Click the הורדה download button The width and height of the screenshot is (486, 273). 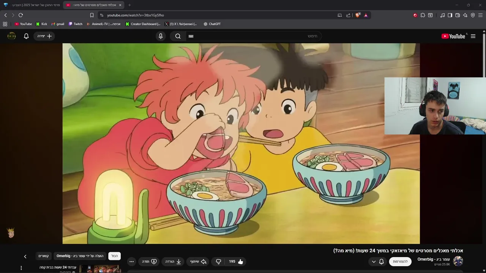tap(173, 262)
